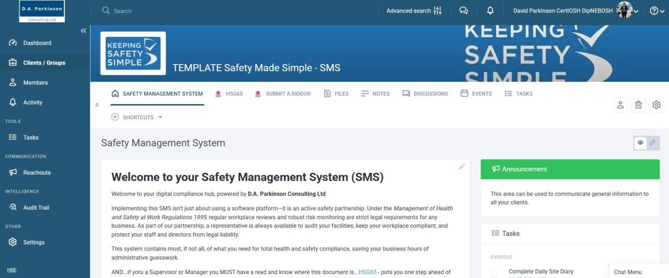Follow the HSG65 link in the welcome text
This screenshot has width=669, height=278.
(x=367, y=272)
